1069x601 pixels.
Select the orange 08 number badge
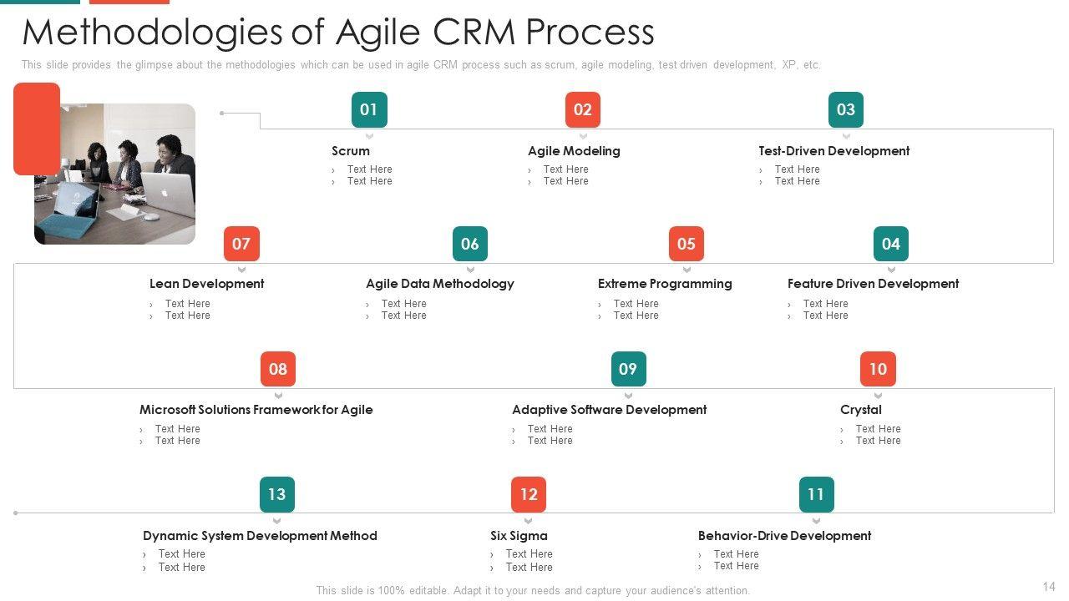point(278,369)
